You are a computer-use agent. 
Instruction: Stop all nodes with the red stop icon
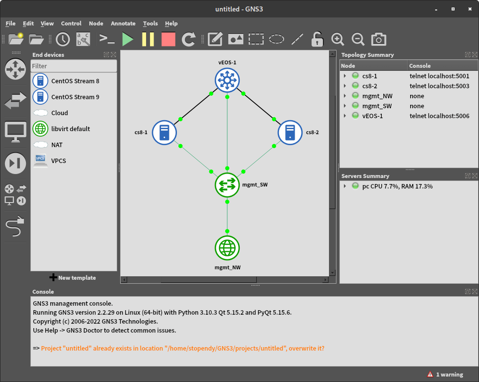click(x=168, y=39)
